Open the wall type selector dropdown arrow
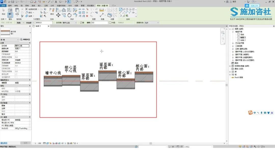Screen dimensions: 275x154 click(30, 33)
